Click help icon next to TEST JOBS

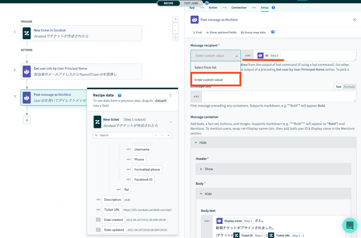[x=207, y=3]
